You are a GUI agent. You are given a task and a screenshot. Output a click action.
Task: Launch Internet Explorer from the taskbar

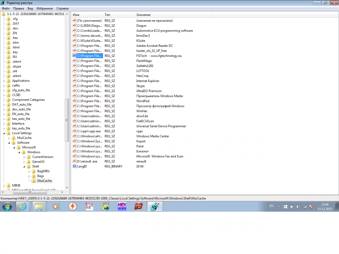tap(23, 207)
